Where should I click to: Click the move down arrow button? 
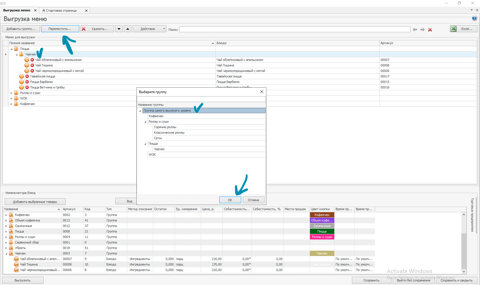[x=119, y=29]
